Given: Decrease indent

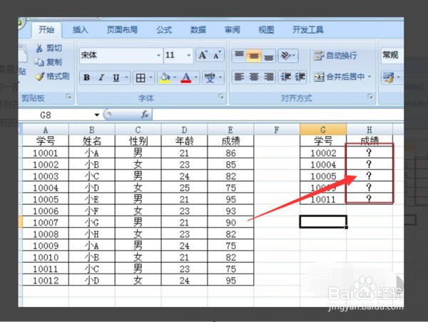Looking at the screenshot, I should coord(286,77).
